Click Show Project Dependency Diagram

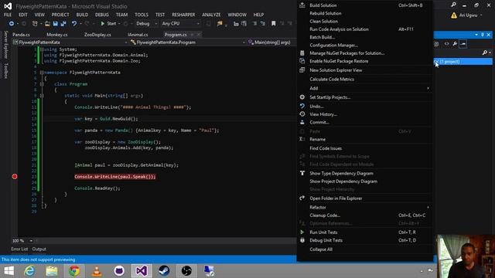point(365,181)
